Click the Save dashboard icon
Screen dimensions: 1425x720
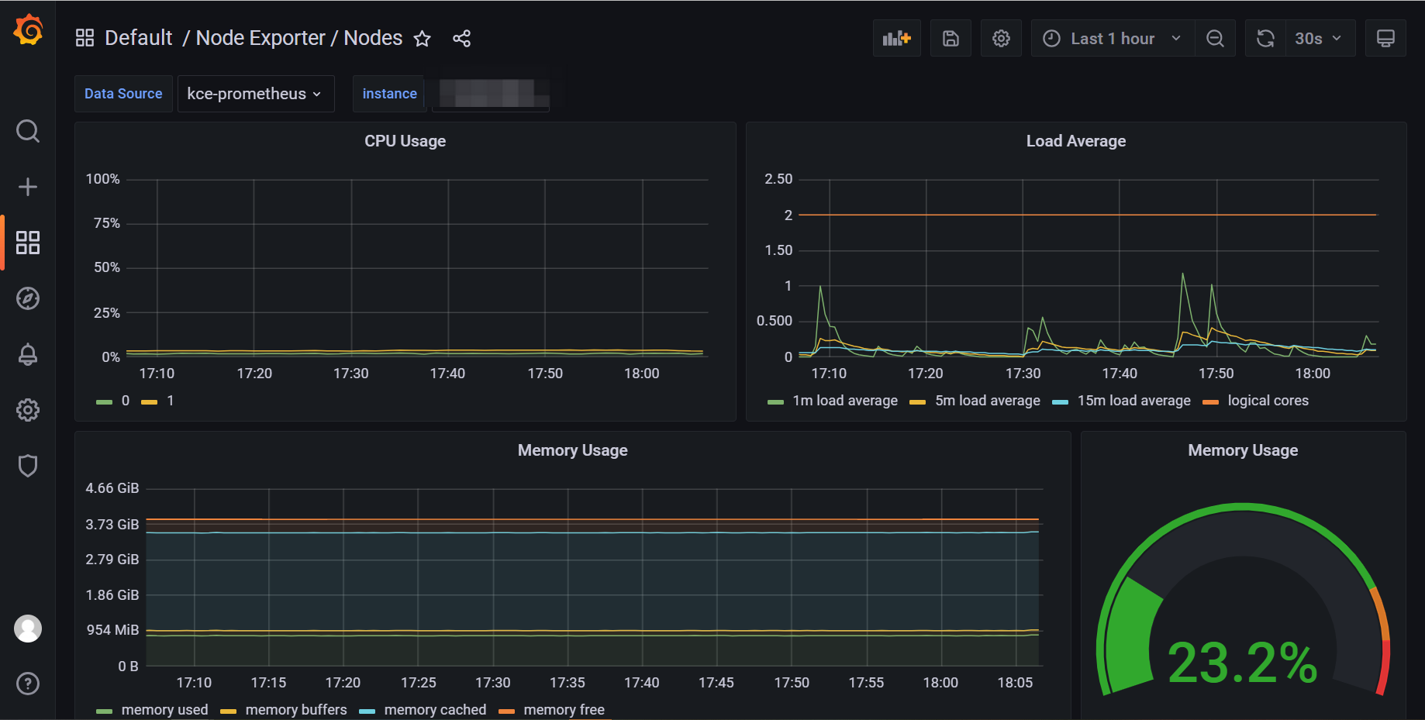click(x=951, y=39)
